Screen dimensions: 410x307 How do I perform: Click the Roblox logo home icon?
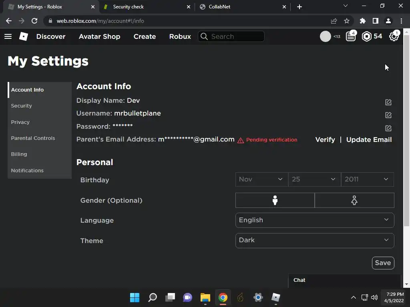click(x=24, y=36)
